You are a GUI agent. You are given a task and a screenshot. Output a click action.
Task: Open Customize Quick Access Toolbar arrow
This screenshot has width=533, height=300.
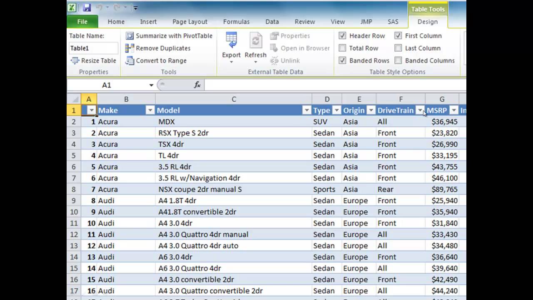point(135,7)
